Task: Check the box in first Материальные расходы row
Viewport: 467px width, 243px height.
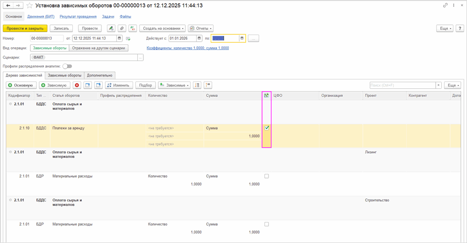Action: [267, 176]
